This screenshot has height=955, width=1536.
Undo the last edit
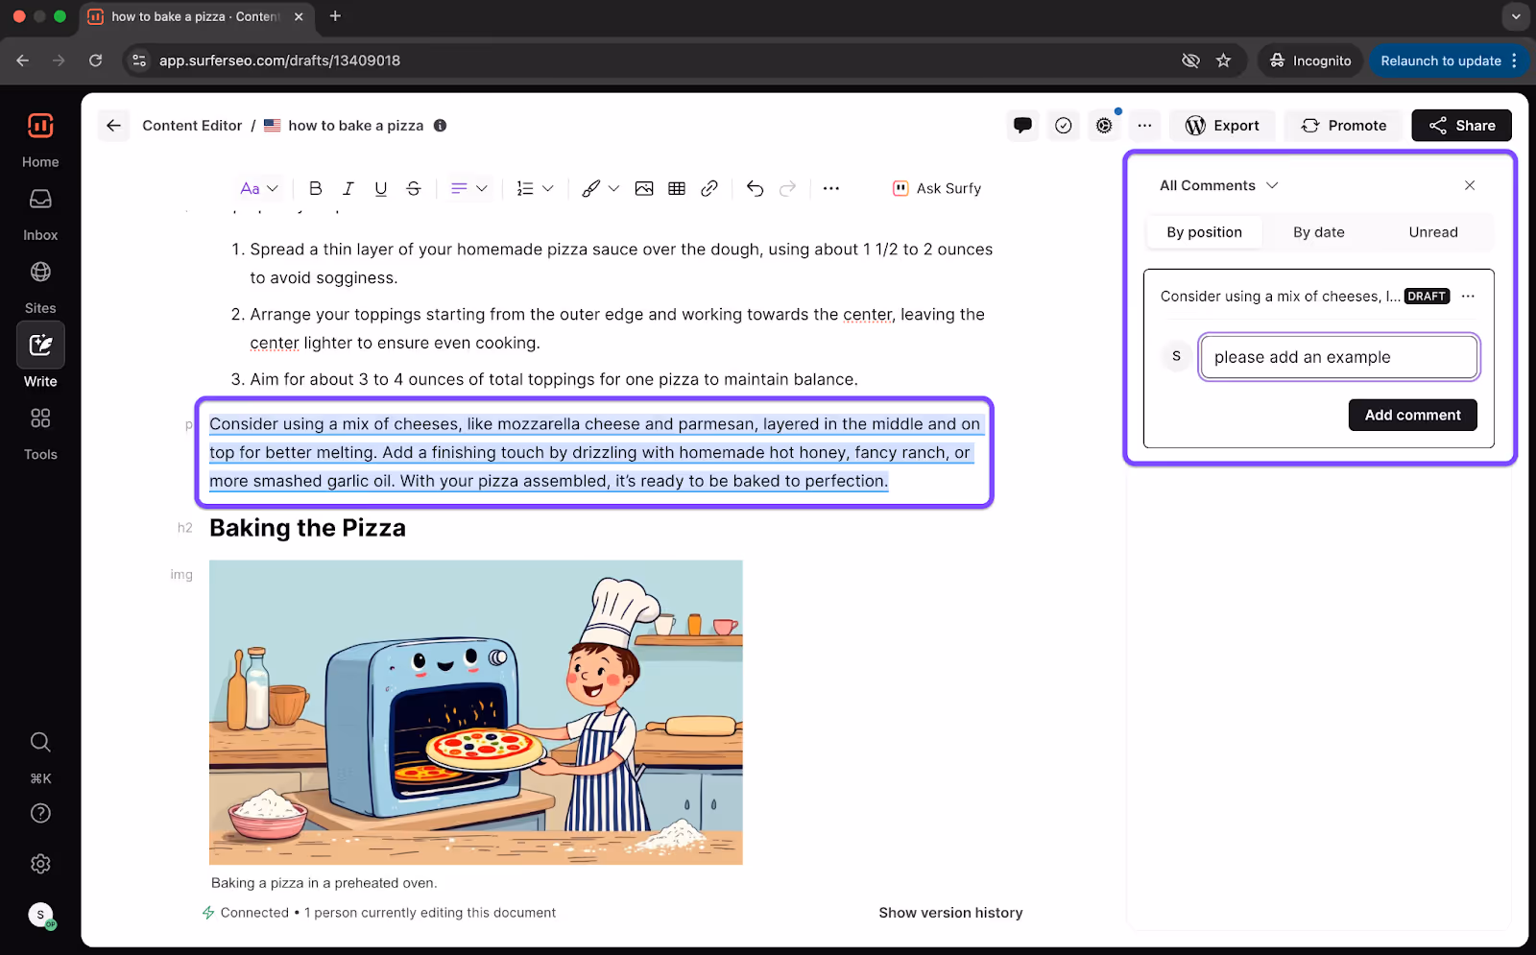pos(756,188)
